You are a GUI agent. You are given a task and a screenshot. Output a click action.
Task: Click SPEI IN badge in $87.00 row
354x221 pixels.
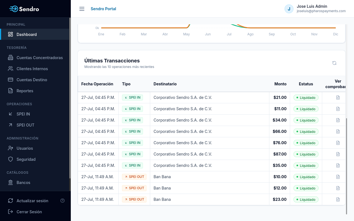pyautogui.click(x=132, y=154)
